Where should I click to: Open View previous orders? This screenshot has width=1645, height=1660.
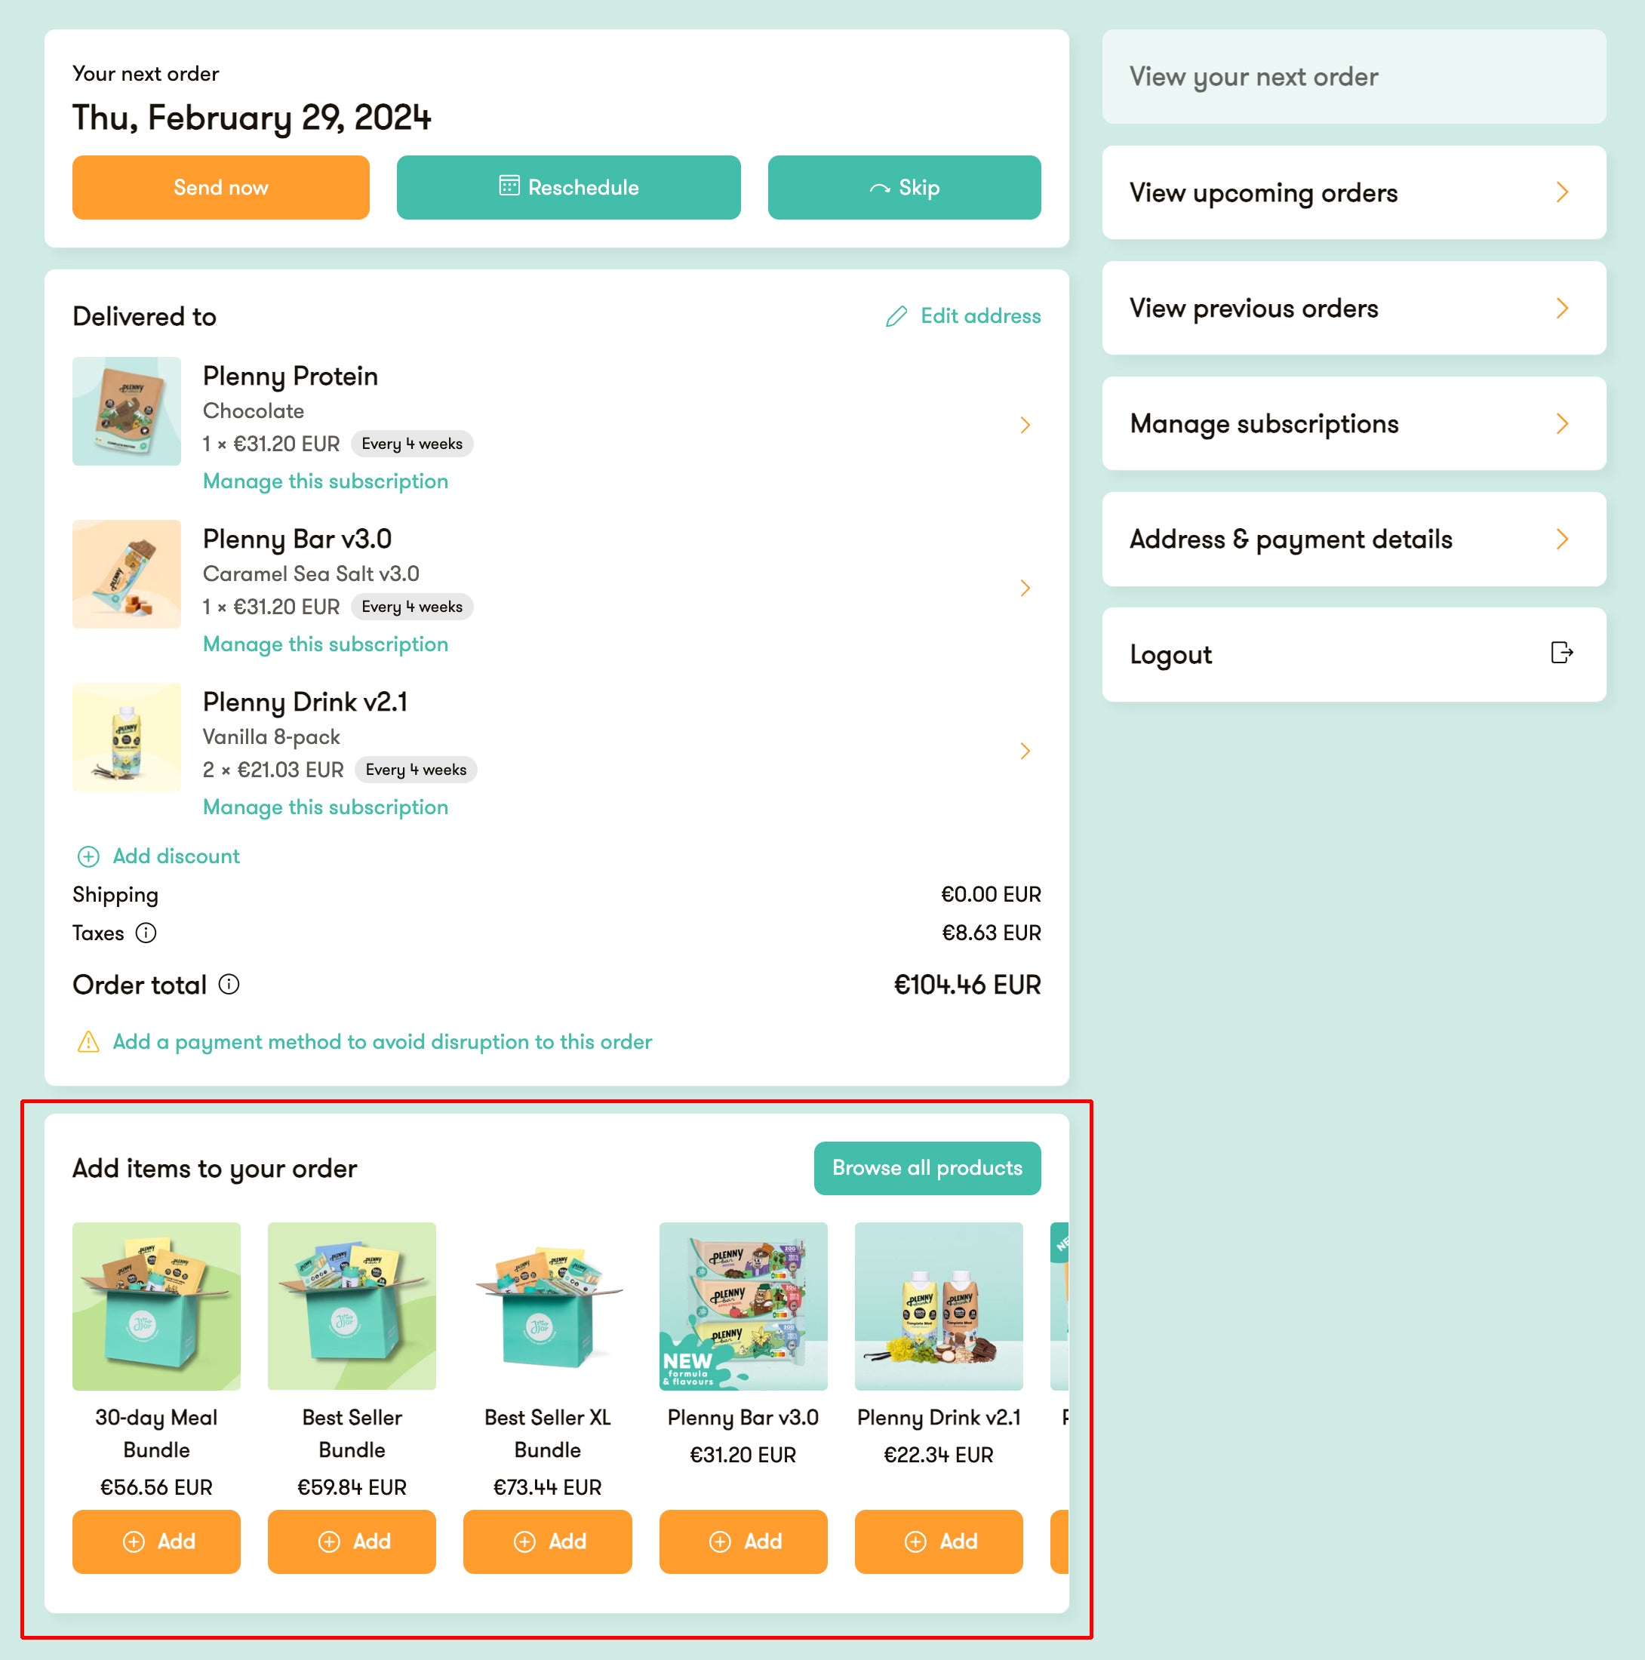point(1354,309)
